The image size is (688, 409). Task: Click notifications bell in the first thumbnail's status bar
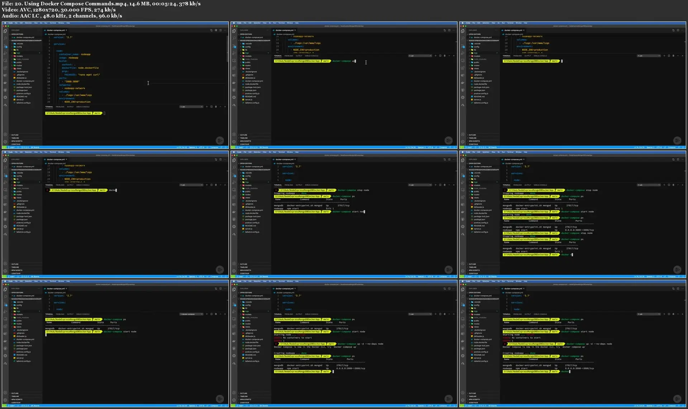[226, 147]
